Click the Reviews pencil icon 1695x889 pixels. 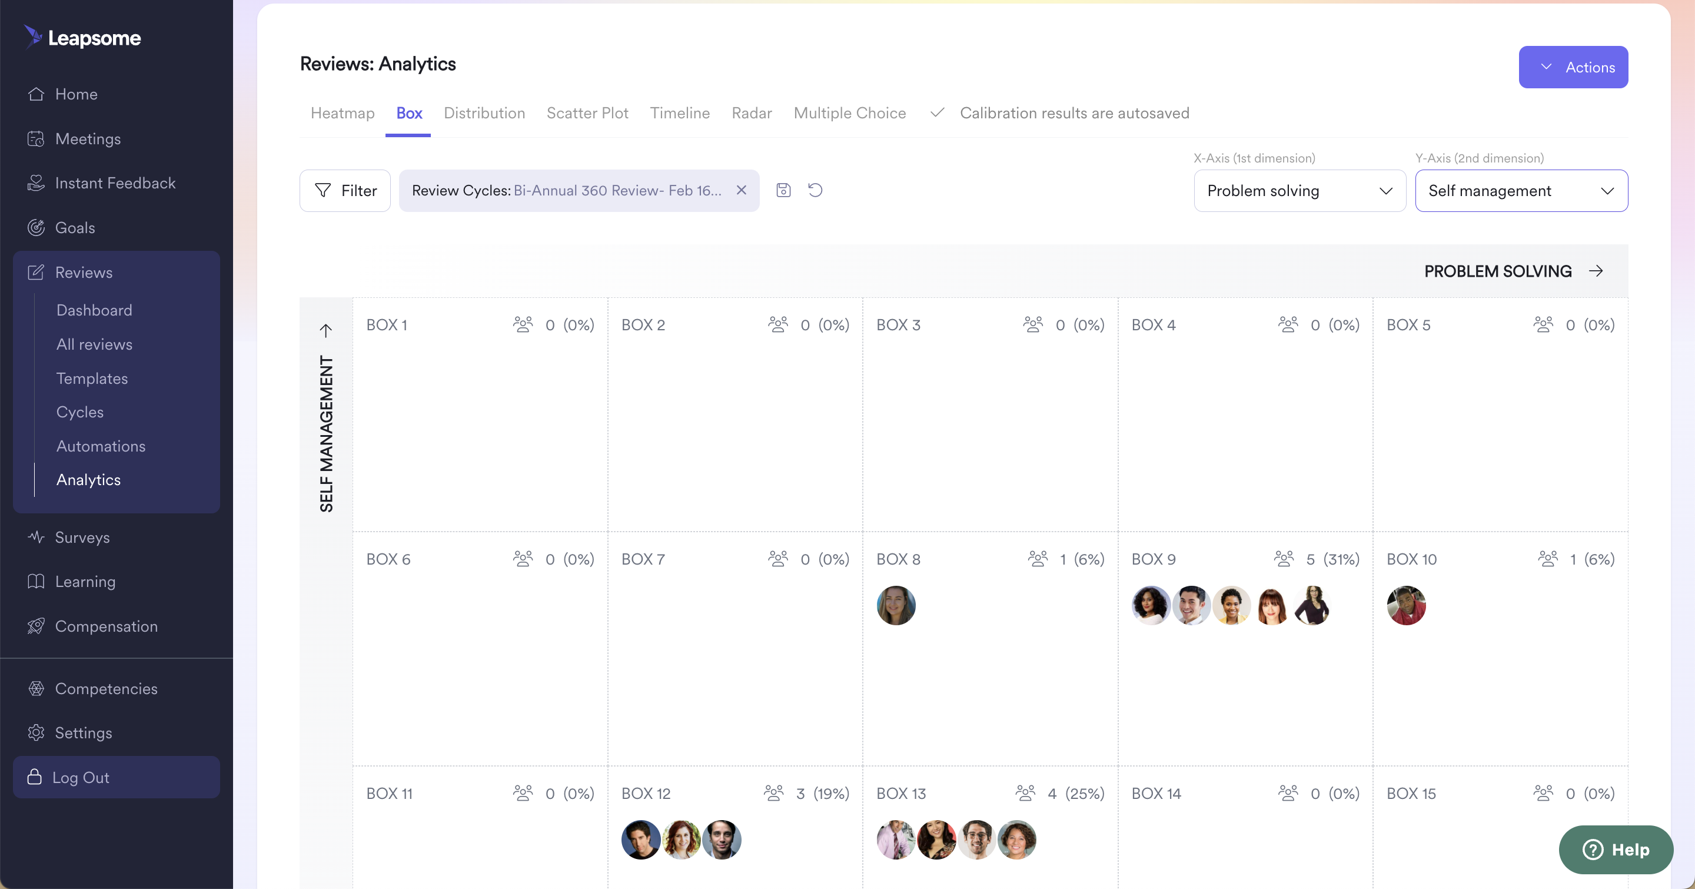point(36,273)
